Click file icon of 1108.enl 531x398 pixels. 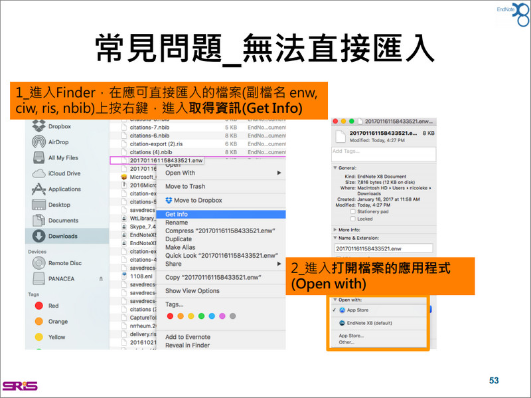[124, 276]
